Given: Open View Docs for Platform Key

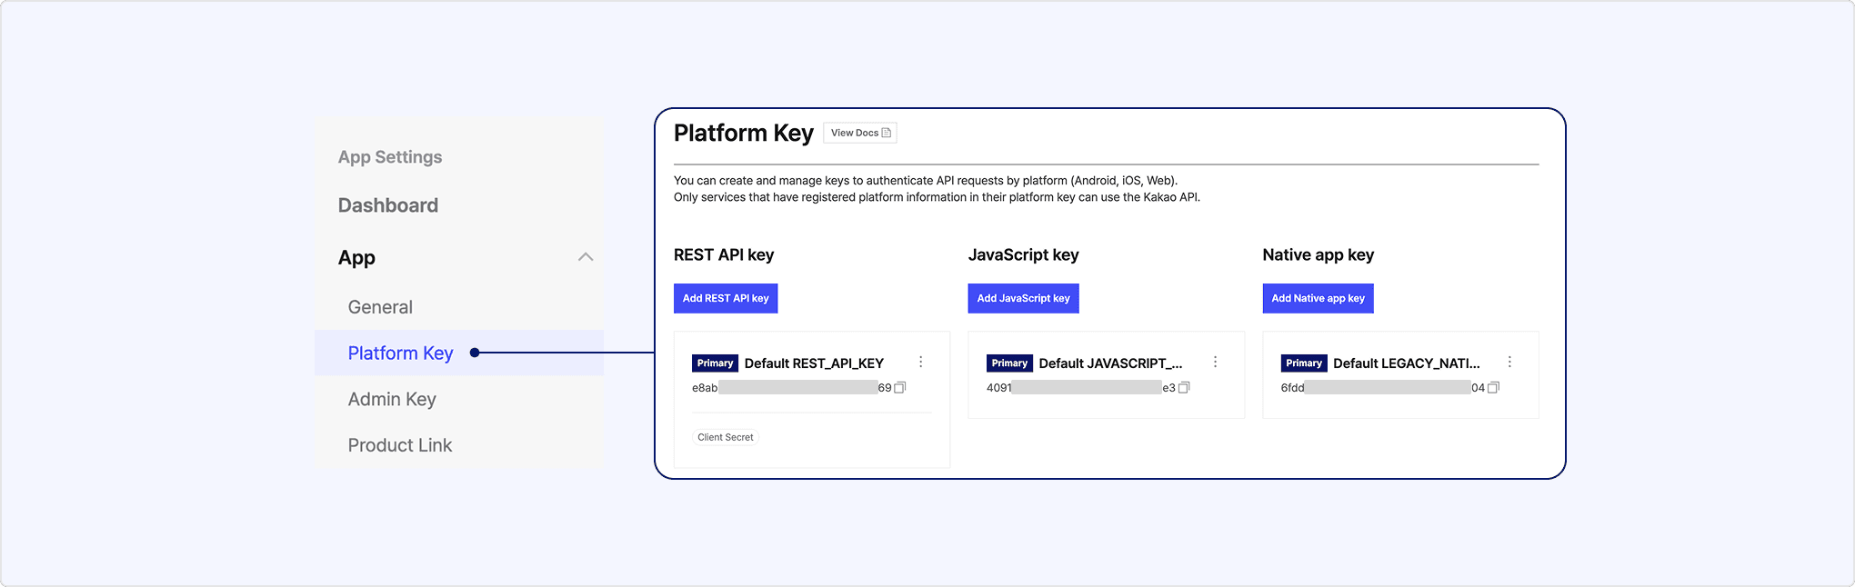Looking at the screenshot, I should [860, 133].
